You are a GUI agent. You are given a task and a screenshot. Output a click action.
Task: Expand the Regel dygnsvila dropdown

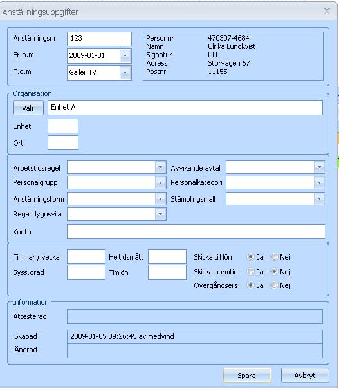point(160,215)
